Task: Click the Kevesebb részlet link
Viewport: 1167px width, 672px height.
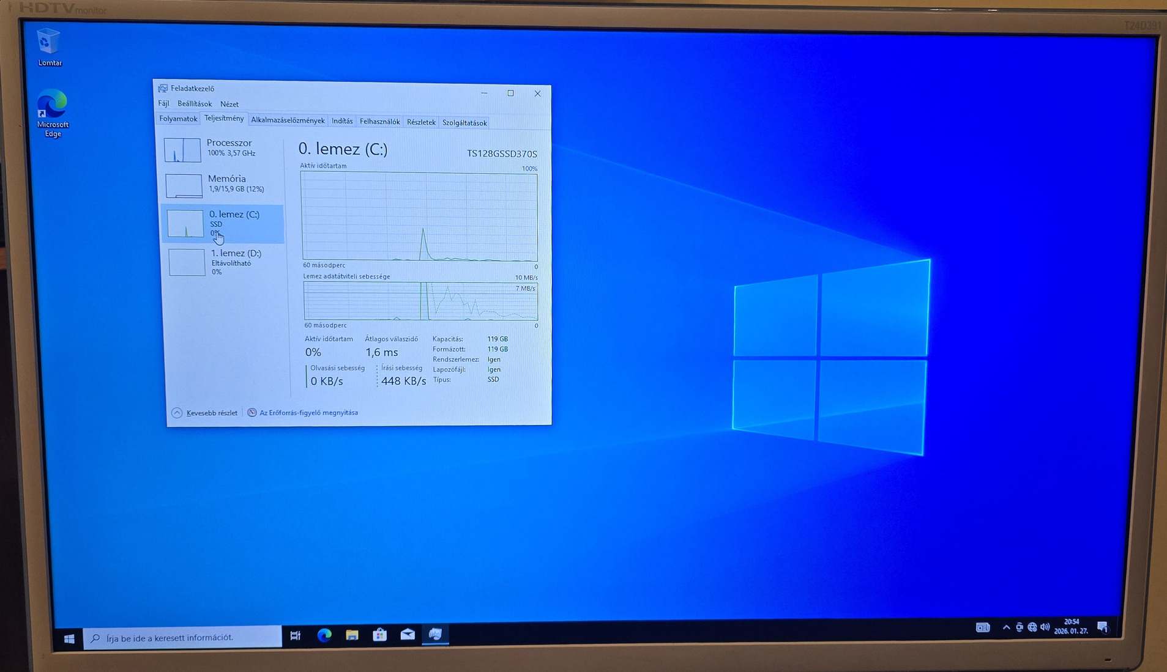Action: point(212,413)
